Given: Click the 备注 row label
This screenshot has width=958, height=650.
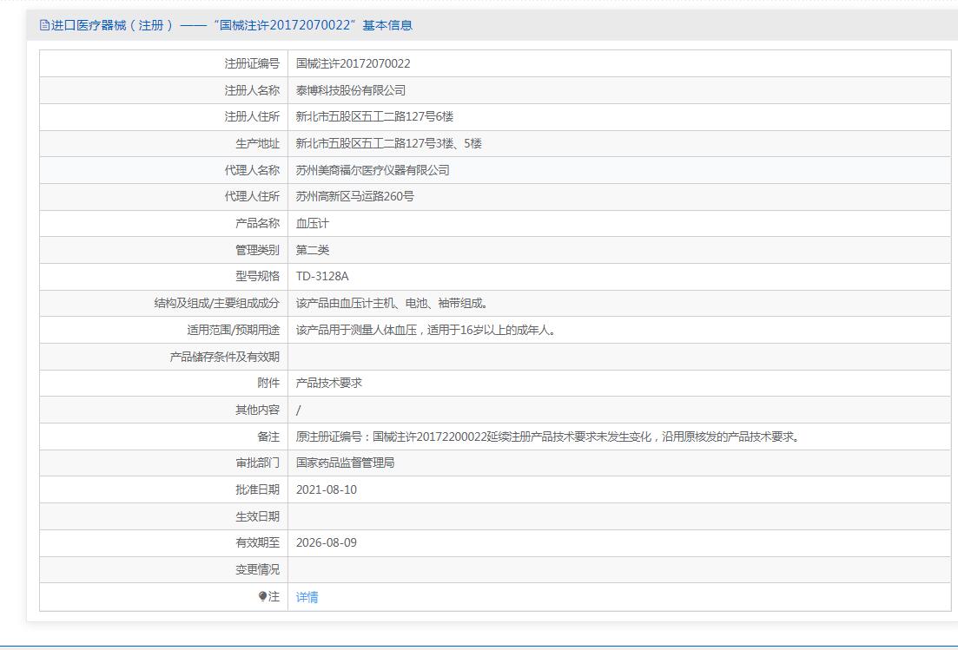Looking at the screenshot, I should coord(268,437).
